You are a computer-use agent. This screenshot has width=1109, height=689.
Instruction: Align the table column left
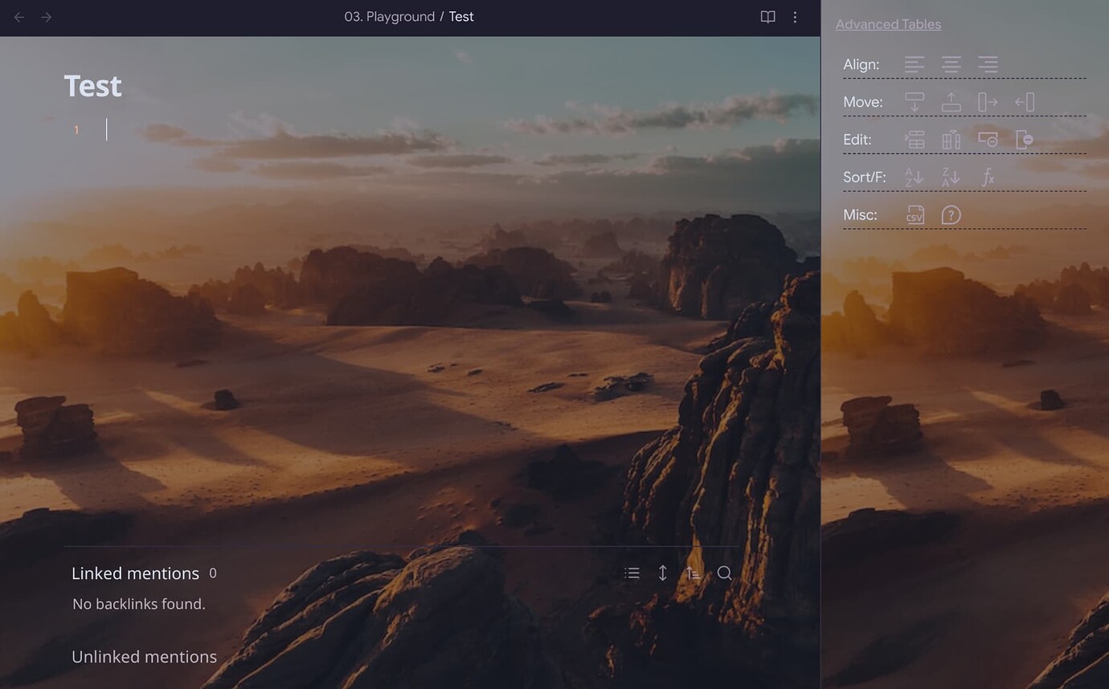click(915, 64)
